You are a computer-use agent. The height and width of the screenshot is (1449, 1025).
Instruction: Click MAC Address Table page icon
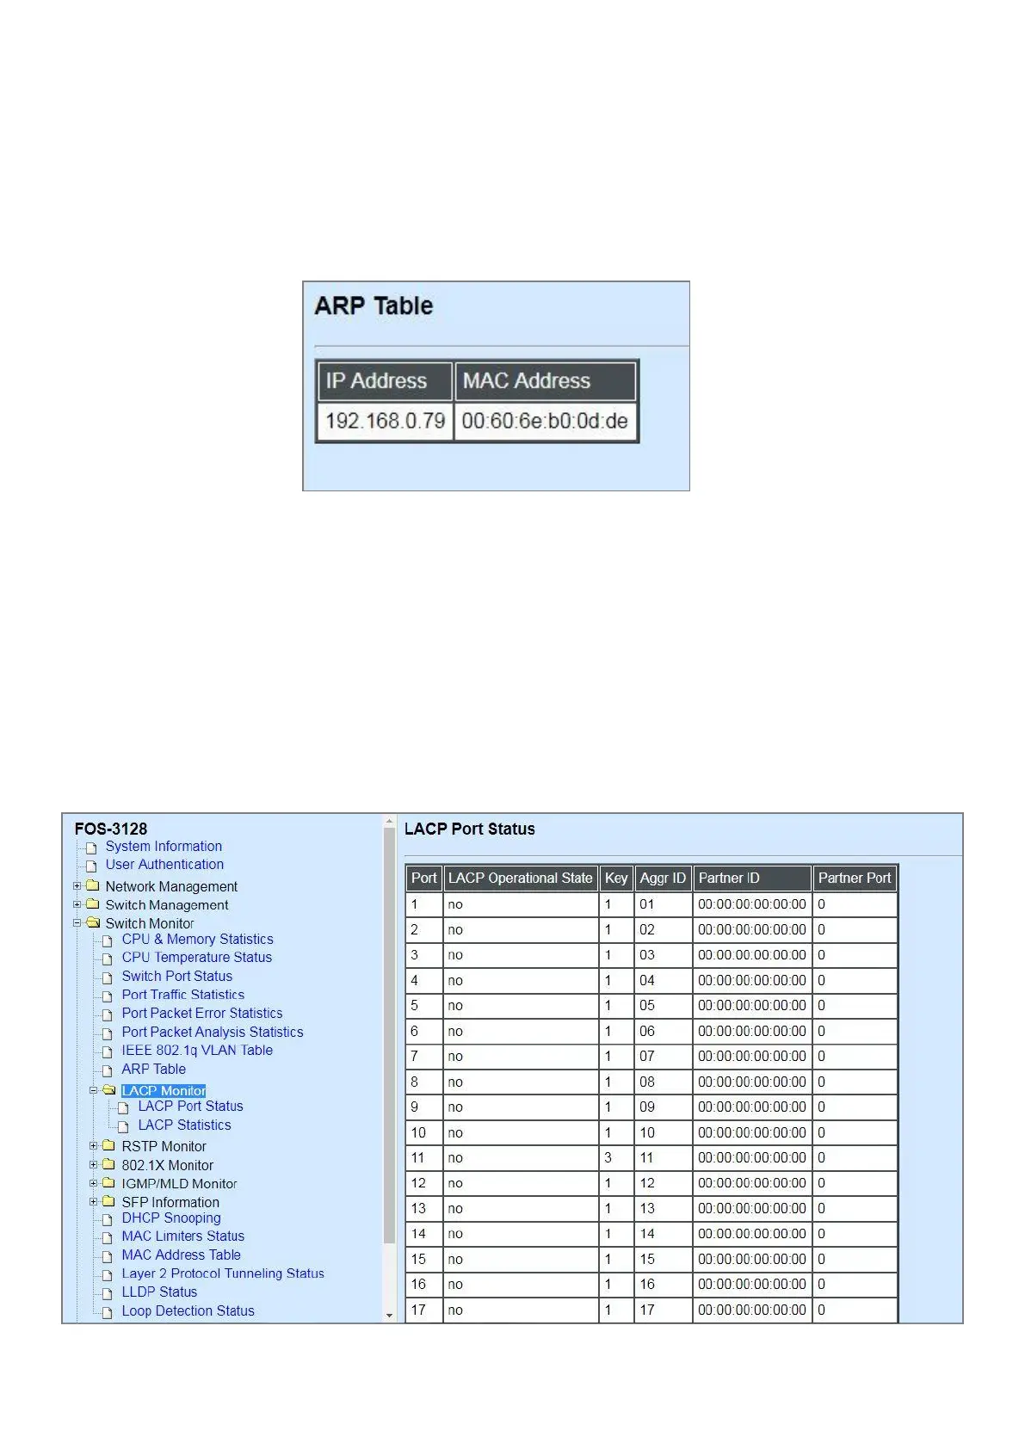click(x=108, y=1257)
